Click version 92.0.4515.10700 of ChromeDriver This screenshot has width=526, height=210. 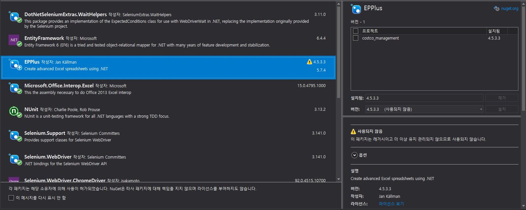[x=310, y=180]
